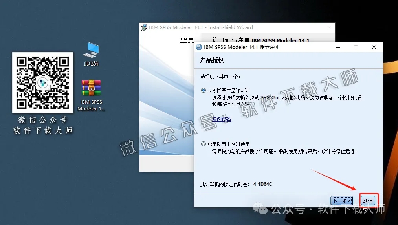The height and width of the screenshot is (225, 398).
Task: Click the lock code 4-1D64C text
Action: (263, 184)
